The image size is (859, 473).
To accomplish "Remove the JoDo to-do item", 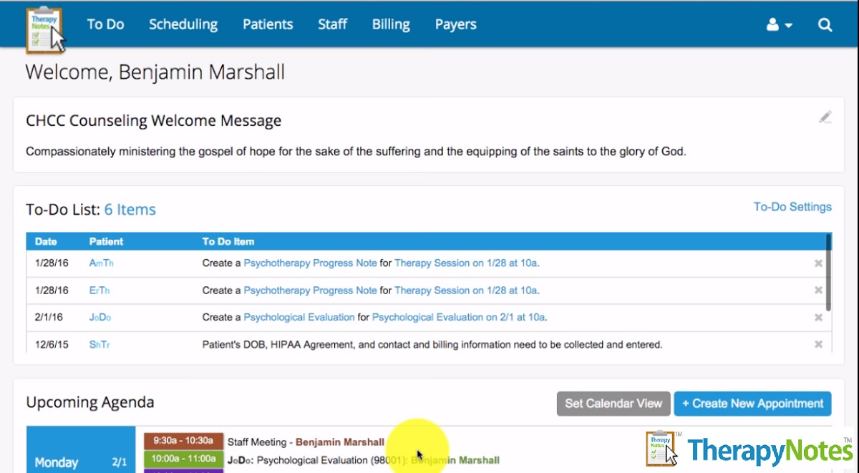I will coord(818,318).
